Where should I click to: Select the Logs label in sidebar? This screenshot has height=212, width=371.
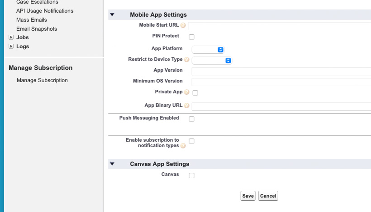(23, 46)
